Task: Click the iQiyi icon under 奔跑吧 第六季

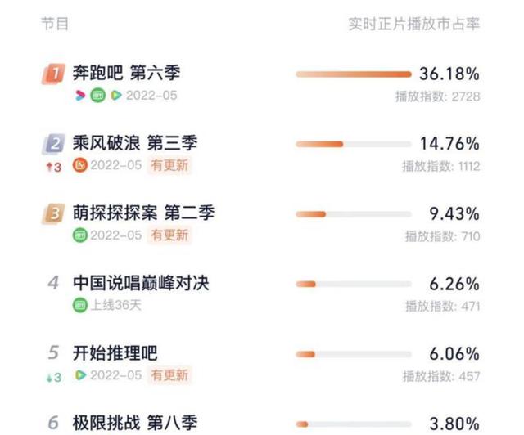Action: [x=98, y=96]
